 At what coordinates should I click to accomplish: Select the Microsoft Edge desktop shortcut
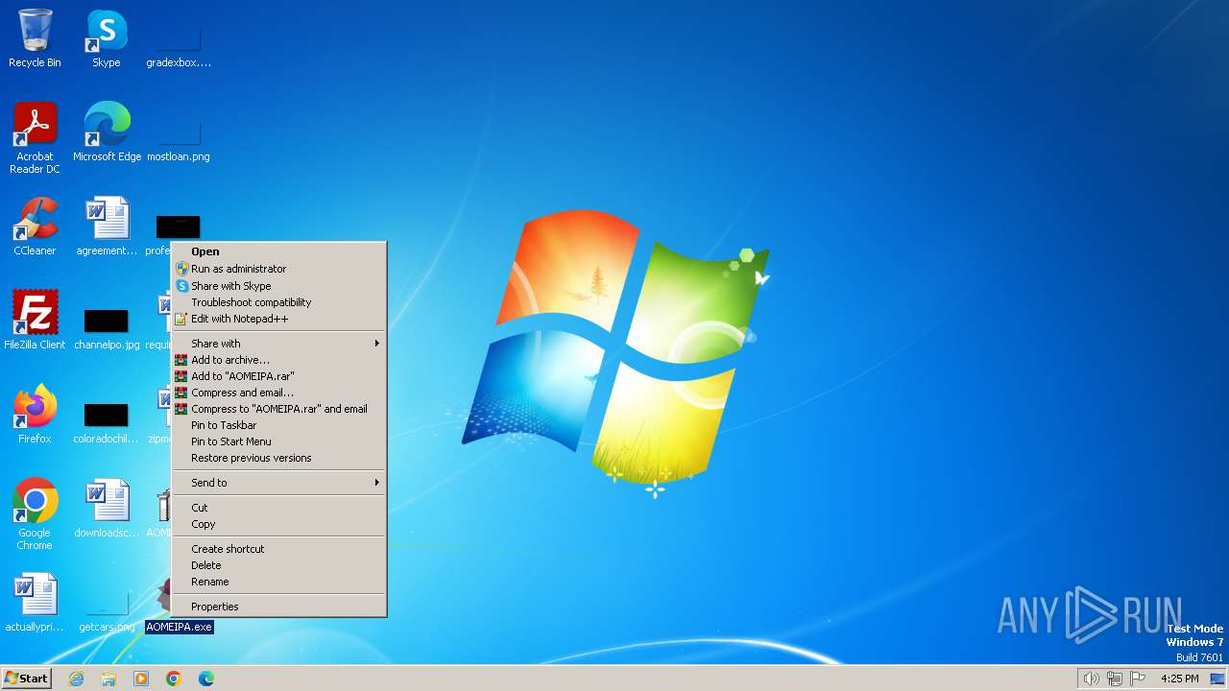click(x=107, y=131)
